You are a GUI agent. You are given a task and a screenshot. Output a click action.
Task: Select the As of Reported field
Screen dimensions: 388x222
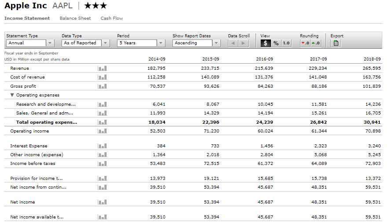point(82,43)
